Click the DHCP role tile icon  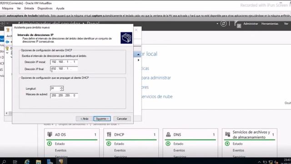pyautogui.click(x=109, y=134)
